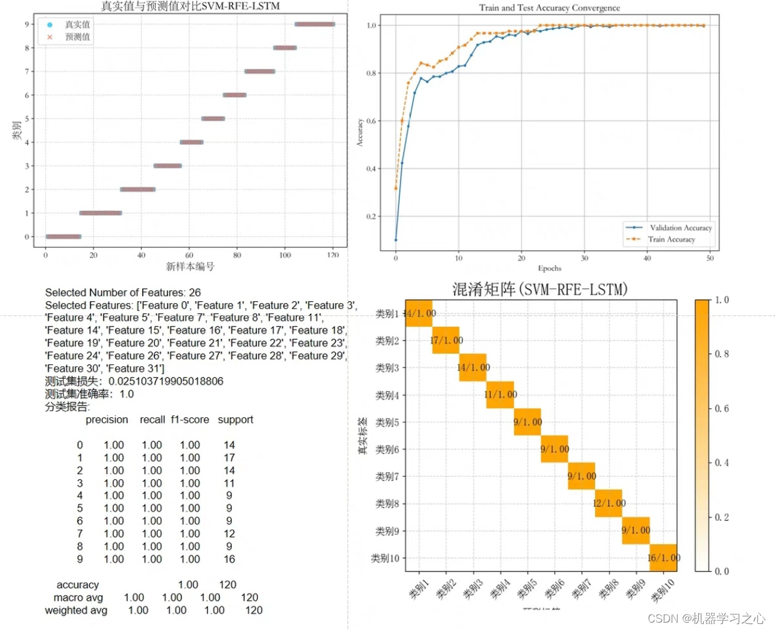This screenshot has width=775, height=630.
Task: Select the 混淆矩阵(SVM-RFE-LSTM) title
Action: 539,289
